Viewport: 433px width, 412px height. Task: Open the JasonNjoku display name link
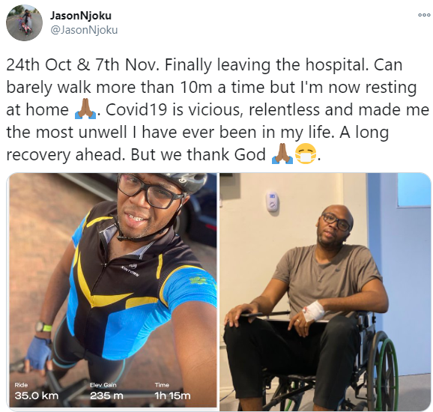click(81, 16)
